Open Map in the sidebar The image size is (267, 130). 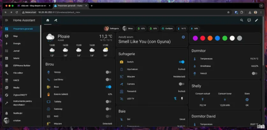(21, 36)
